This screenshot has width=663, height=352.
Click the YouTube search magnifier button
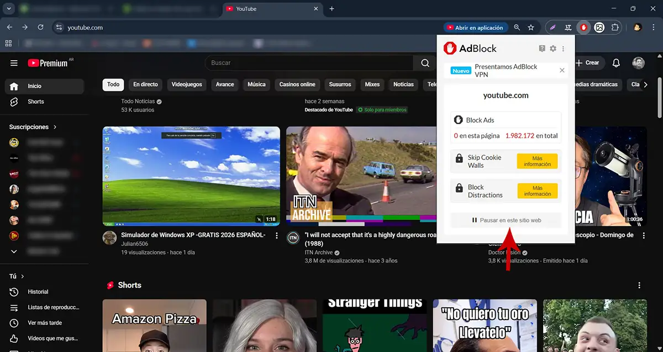pyautogui.click(x=425, y=62)
